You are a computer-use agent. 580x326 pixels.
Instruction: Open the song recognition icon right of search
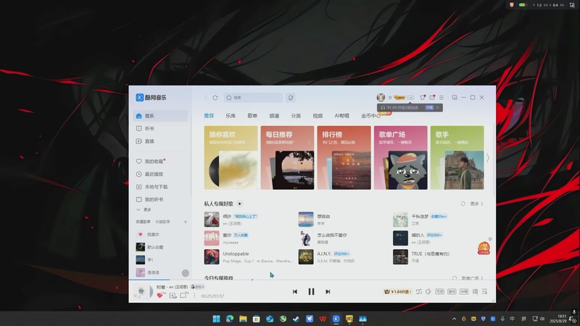click(291, 98)
